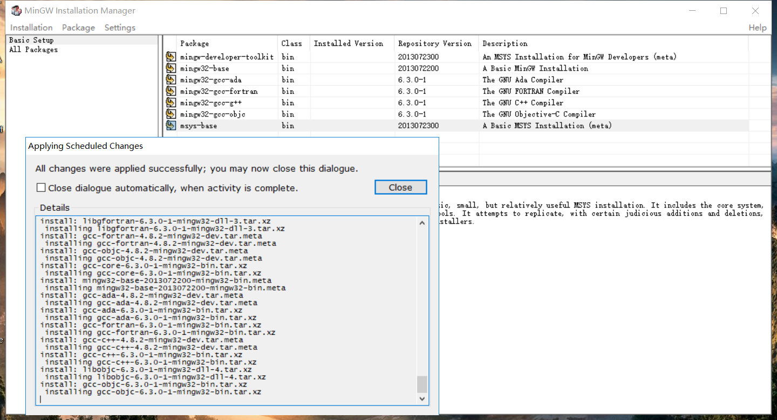Click log line 'installing libobjc-6.3.0-1-mingw32-dll-4.tar.xz'
The image size is (777, 420).
(155, 377)
